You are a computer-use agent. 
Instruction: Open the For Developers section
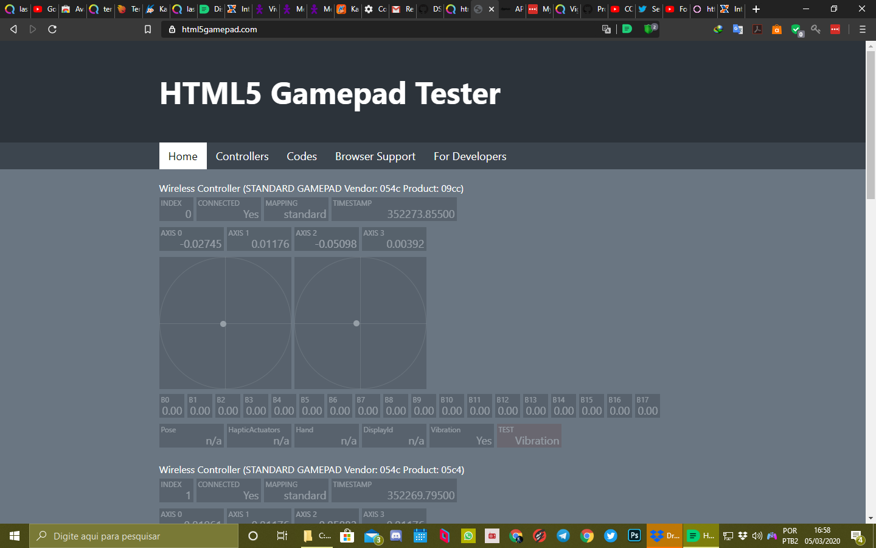[x=470, y=156]
